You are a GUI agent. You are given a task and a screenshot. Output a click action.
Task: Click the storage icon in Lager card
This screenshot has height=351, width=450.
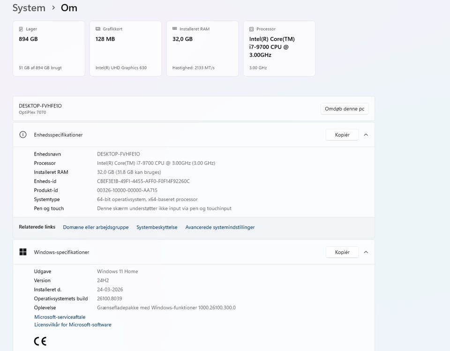coord(21,29)
